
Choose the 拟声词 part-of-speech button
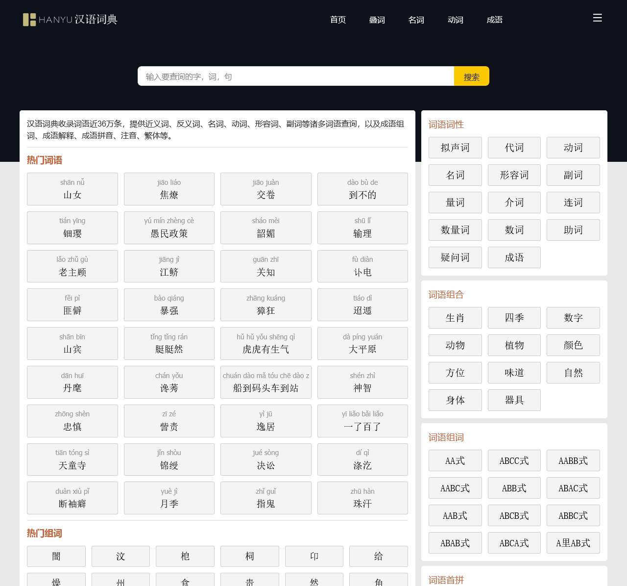(455, 148)
